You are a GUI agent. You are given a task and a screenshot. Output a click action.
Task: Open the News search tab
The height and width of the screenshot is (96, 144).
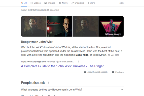pyautogui.click(x=63, y=3)
